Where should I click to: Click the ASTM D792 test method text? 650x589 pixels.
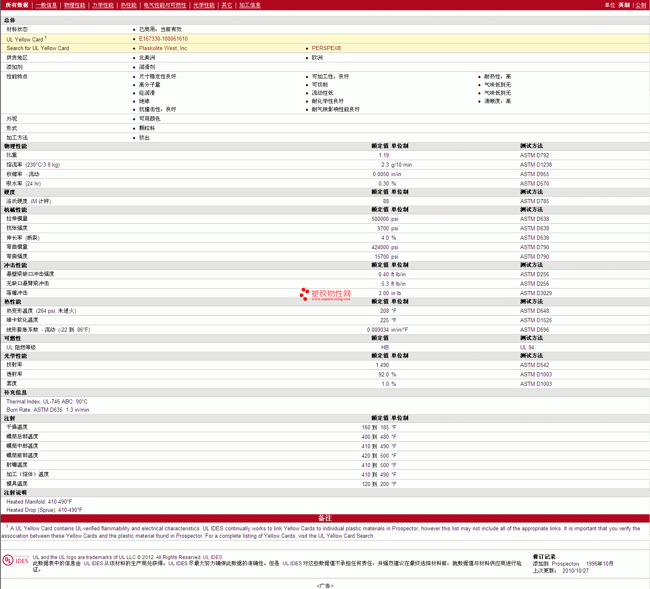[534, 155]
